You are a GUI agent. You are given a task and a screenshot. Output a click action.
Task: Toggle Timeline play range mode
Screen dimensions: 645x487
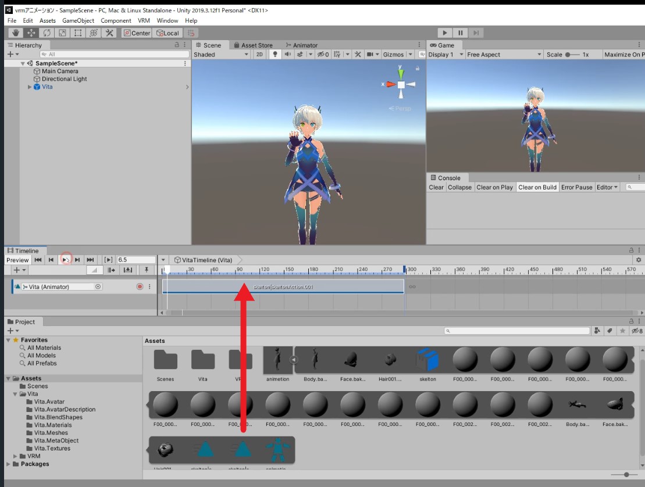[108, 260]
